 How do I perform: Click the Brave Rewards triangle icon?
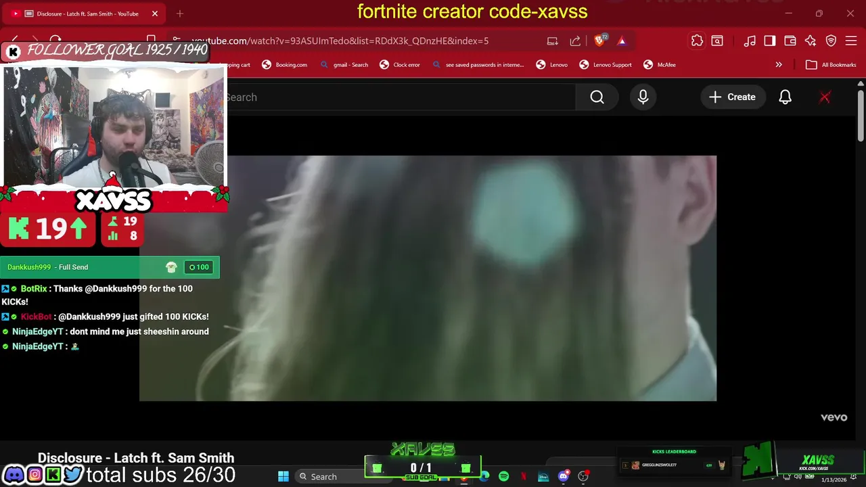tap(622, 41)
